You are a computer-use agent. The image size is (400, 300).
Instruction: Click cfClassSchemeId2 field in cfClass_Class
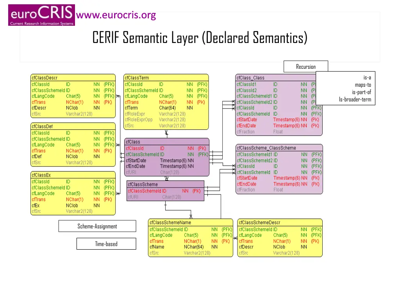click(x=276, y=102)
